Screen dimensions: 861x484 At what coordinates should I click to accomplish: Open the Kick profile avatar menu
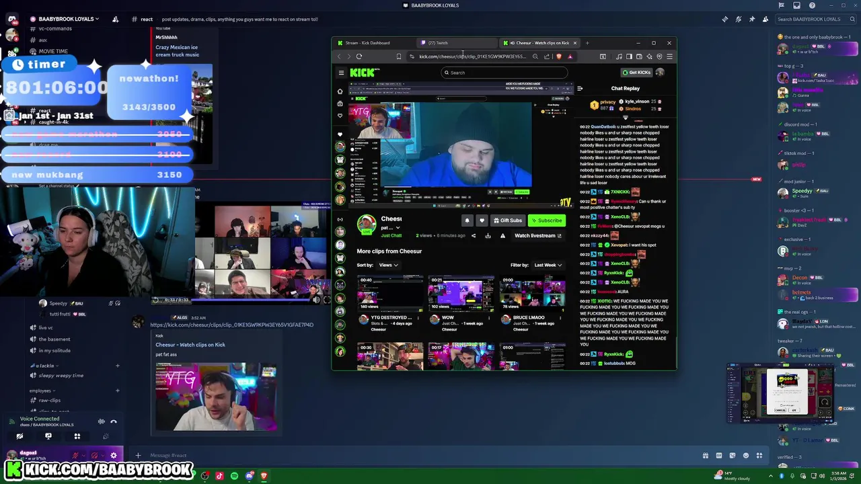pyautogui.click(x=660, y=72)
